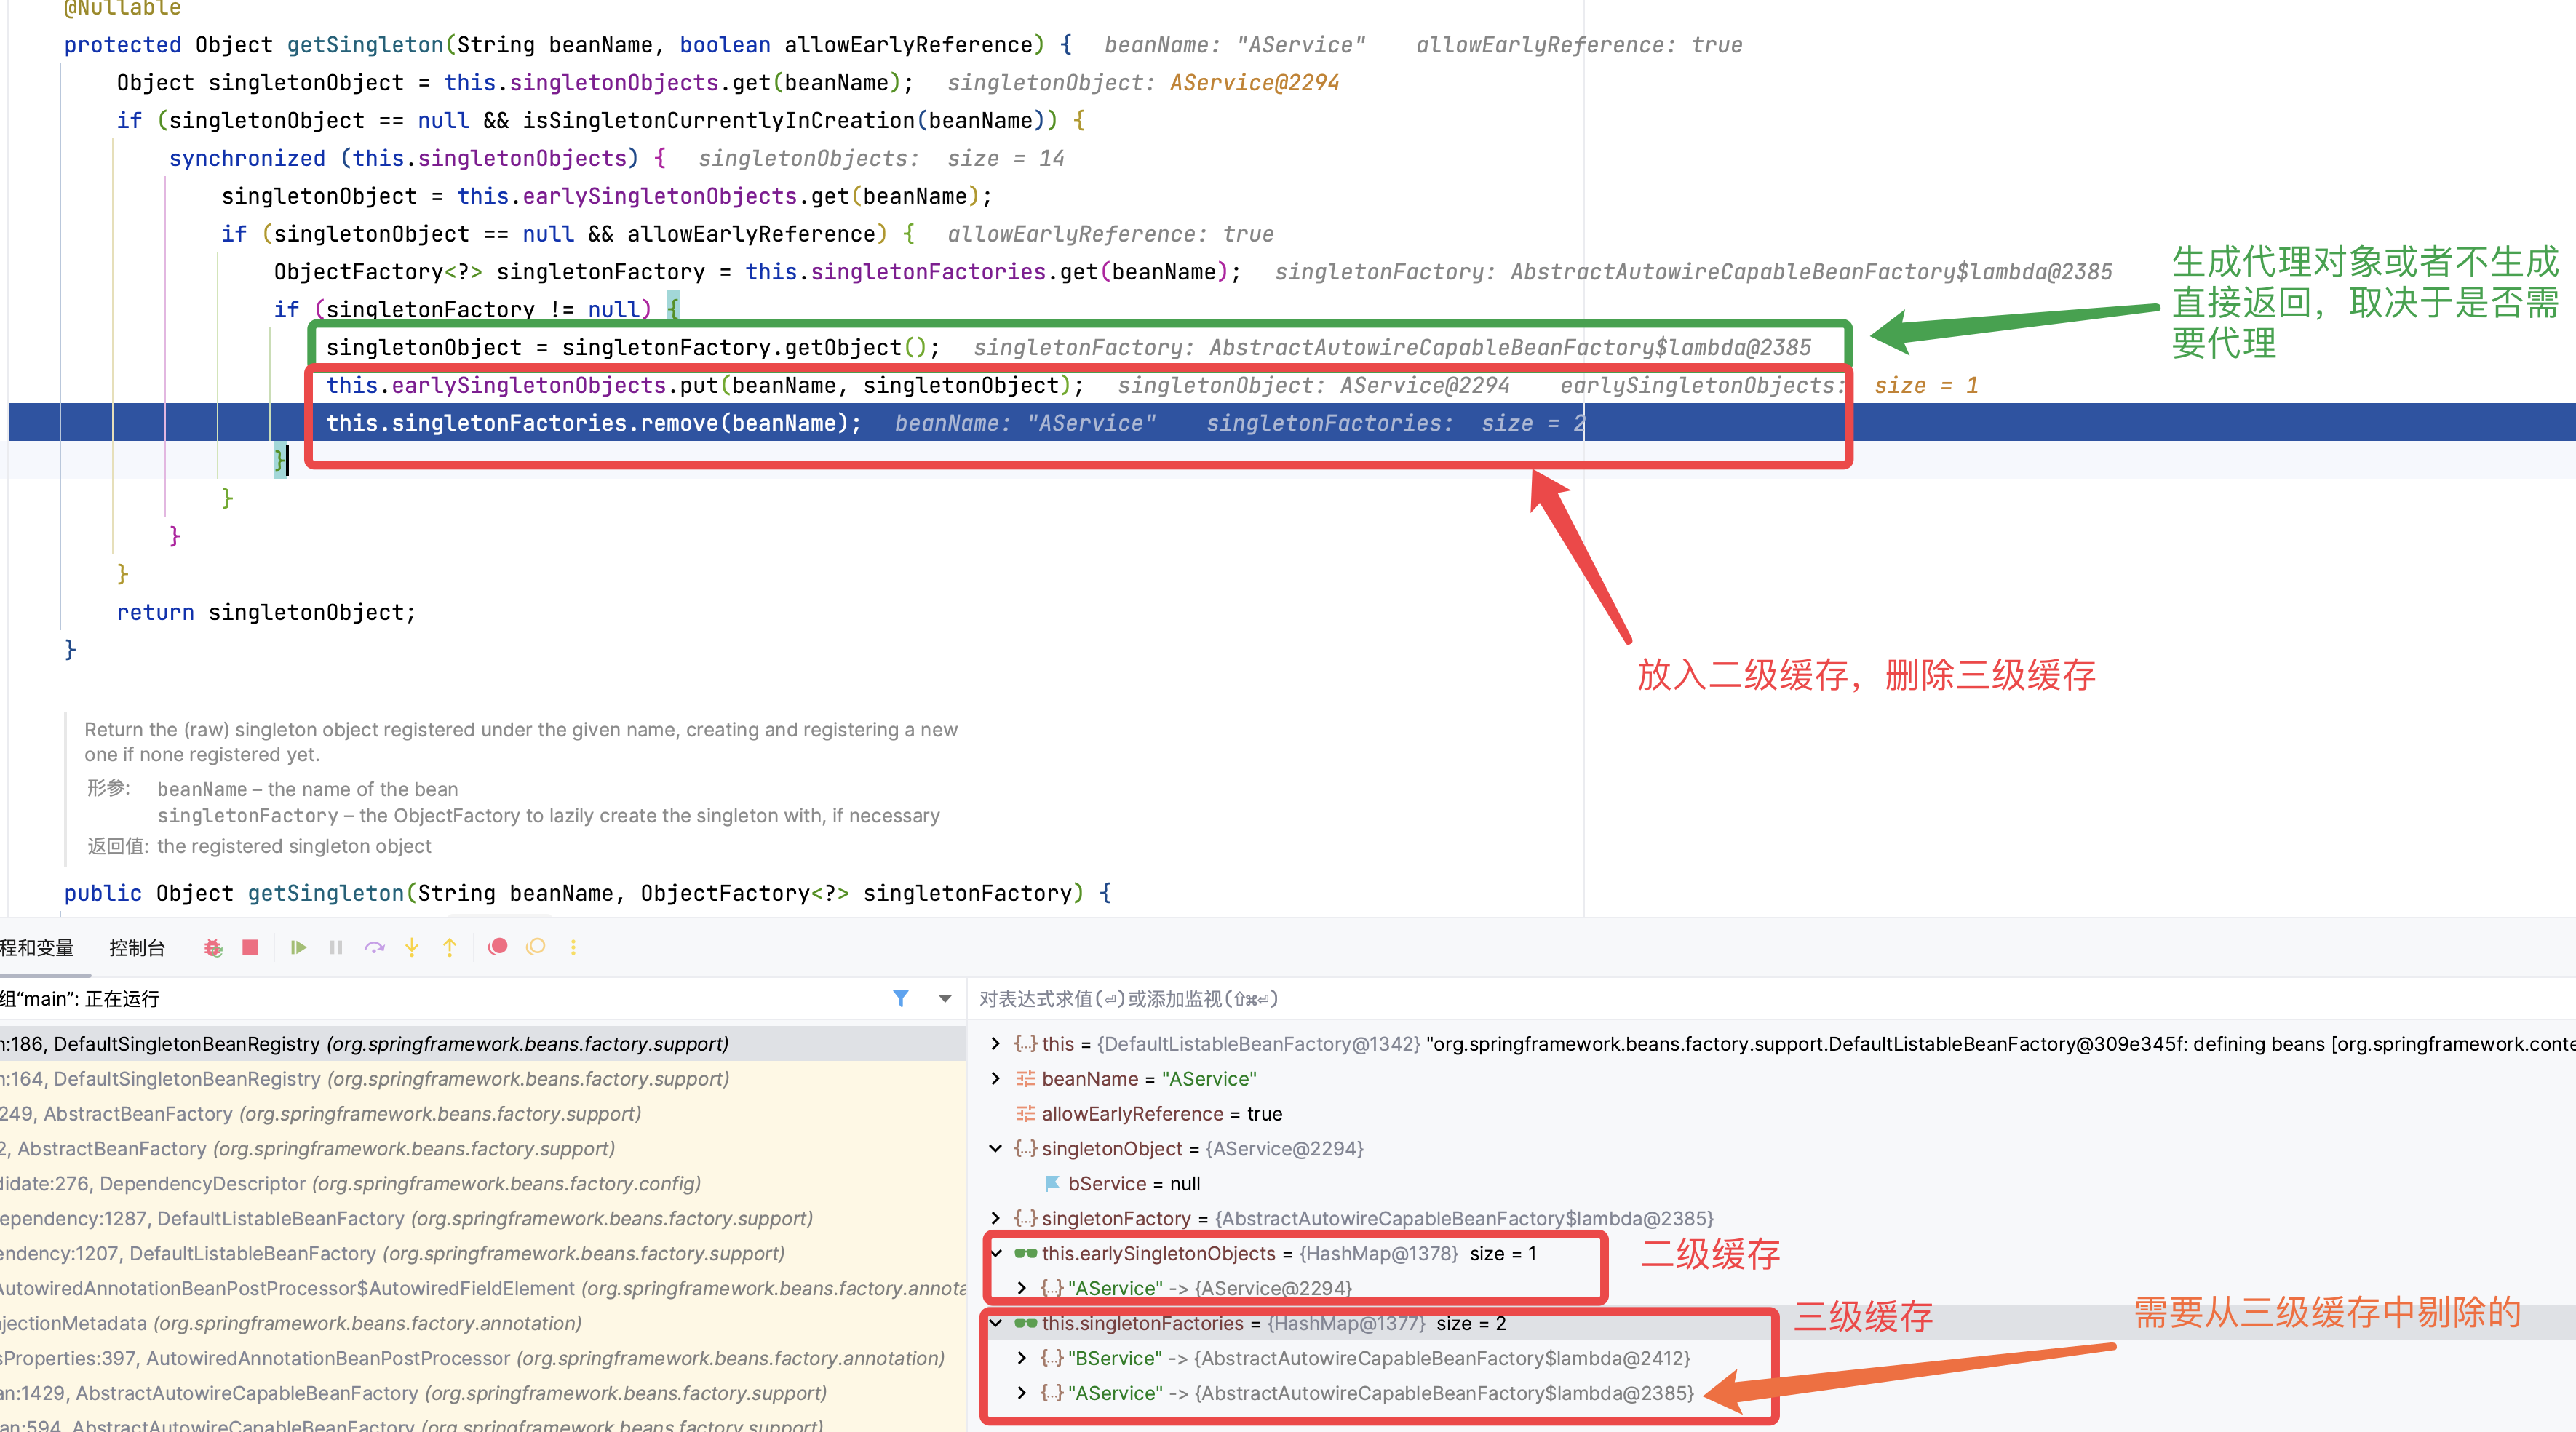Stop the debug session with red square
The image size is (2576, 1432).
[250, 947]
